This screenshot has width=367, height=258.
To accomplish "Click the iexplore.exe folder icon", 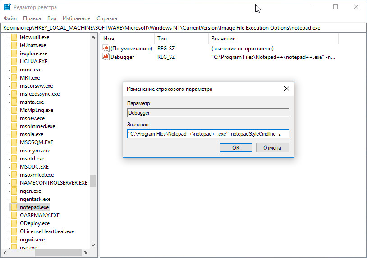I will coord(14,53).
